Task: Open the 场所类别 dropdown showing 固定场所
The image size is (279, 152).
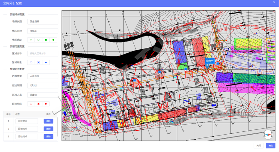Action: point(43,22)
